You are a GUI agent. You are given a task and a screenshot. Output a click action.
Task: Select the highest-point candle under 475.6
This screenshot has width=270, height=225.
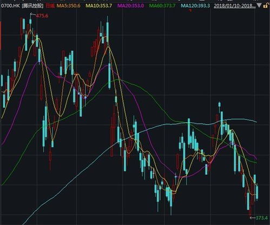(30, 22)
